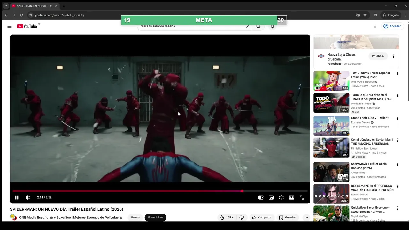409x230 pixels.
Task: Play TOY STORY 5 Tráiler thumbnail
Action: click(331, 81)
